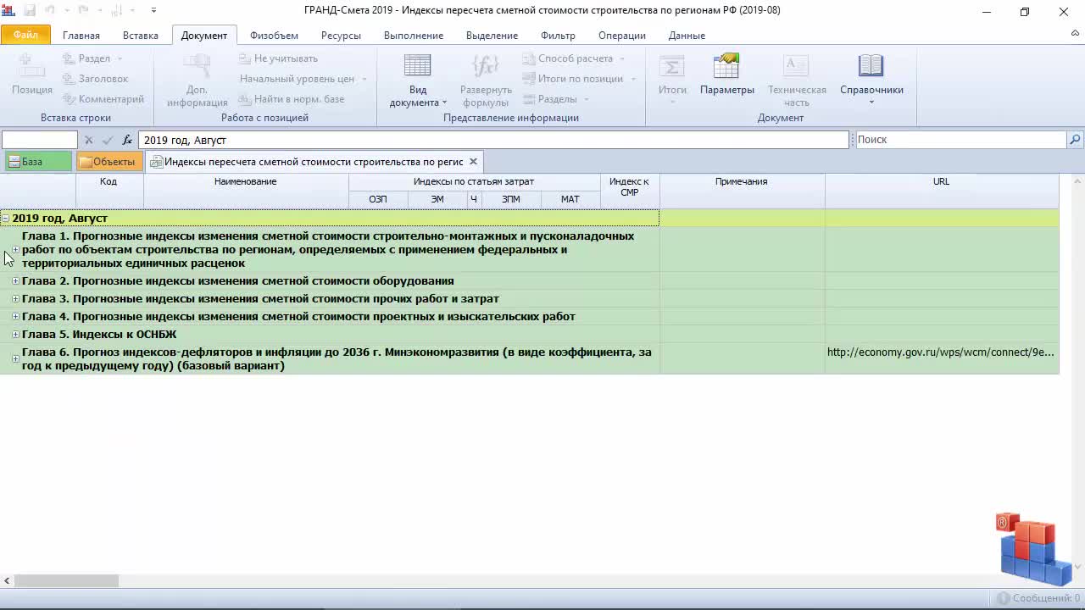Click the Позиция insert icon
Screen dimensions: 1085x610
pyautogui.click(x=32, y=66)
